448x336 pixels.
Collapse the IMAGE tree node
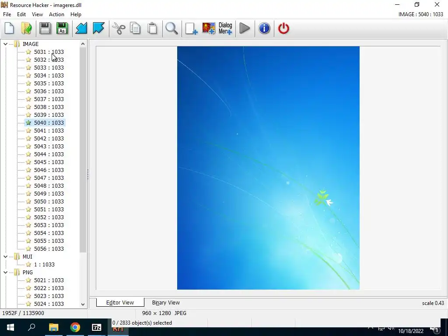[5, 44]
